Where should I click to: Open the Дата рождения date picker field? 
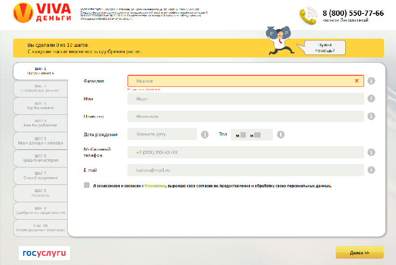tap(162, 134)
